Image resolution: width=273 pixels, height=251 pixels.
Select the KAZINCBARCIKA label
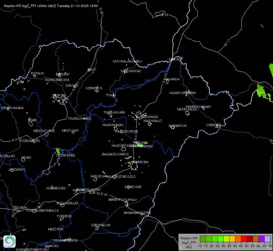point(57,80)
